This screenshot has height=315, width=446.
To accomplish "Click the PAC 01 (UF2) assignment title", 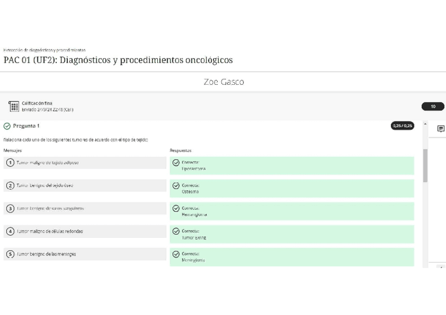I will click(x=118, y=60).
